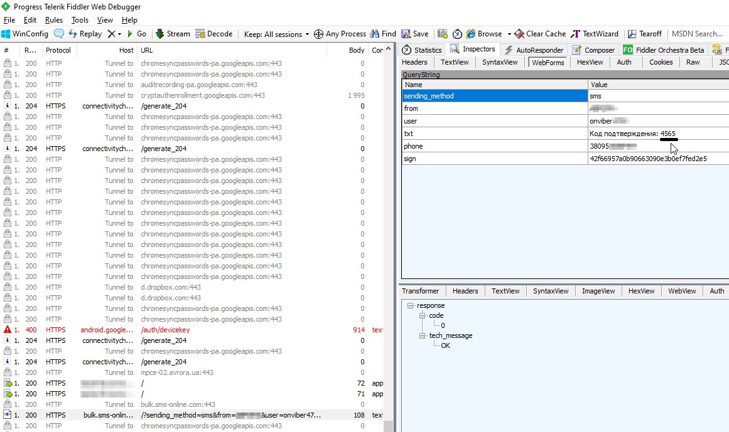Switch to the Statistics tab

pos(422,50)
